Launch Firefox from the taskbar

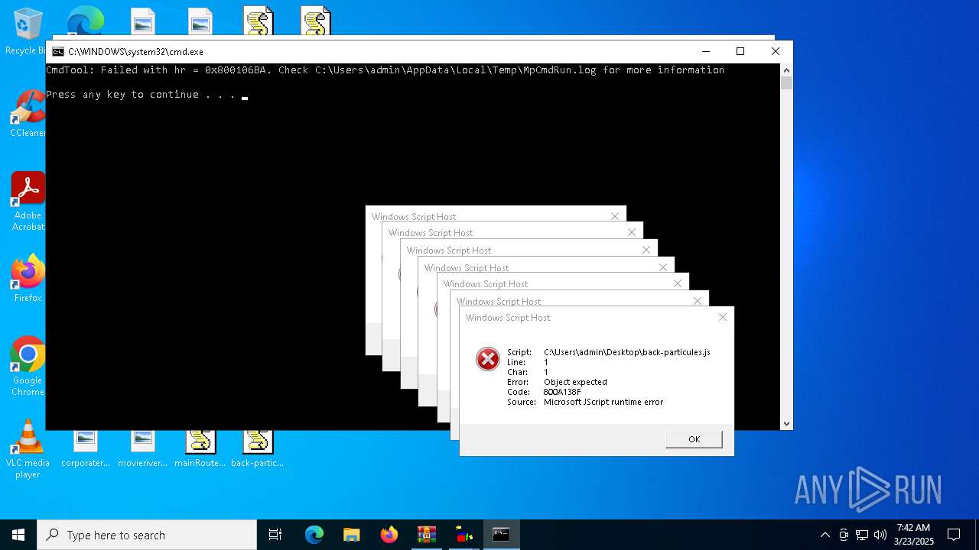(389, 535)
